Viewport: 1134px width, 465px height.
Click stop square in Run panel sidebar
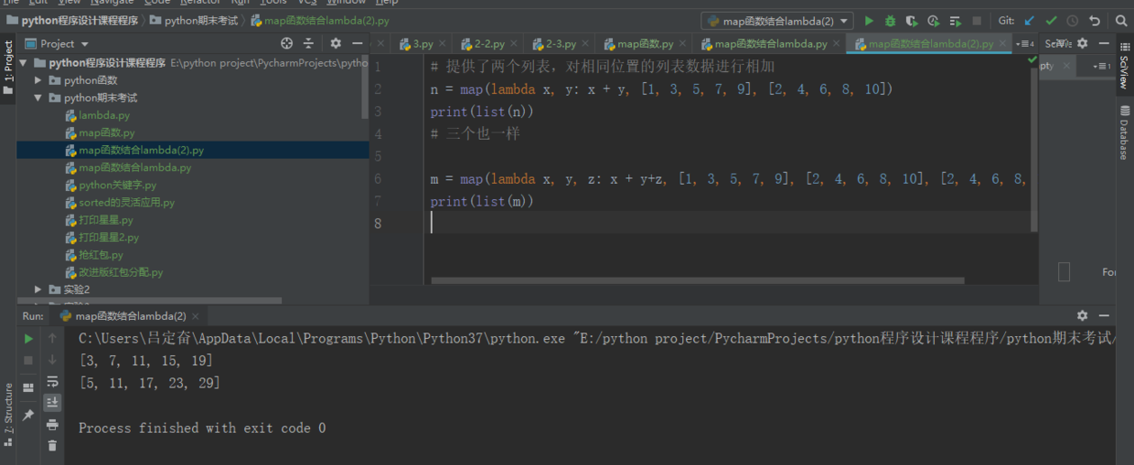tap(28, 360)
